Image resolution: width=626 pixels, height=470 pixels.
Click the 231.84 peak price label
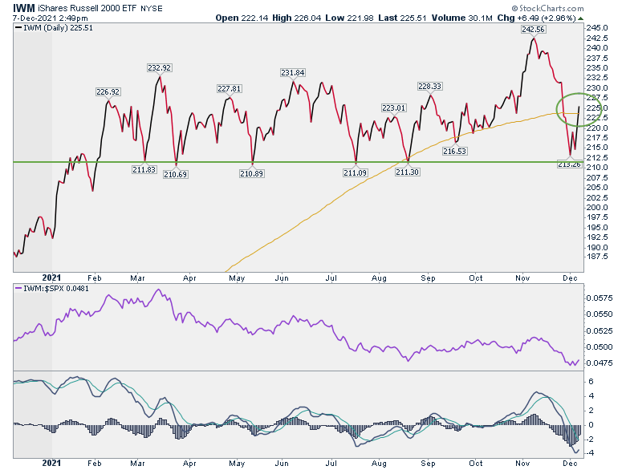click(293, 73)
